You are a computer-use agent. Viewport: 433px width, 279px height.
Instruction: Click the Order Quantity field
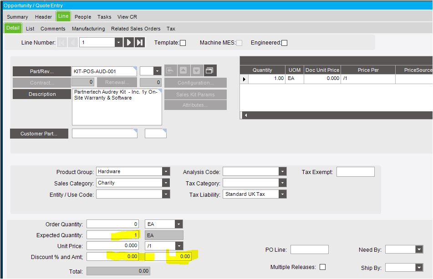coord(112,224)
